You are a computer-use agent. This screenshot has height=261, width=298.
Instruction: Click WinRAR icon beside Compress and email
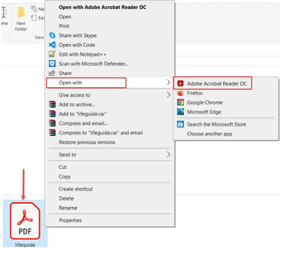(52, 123)
